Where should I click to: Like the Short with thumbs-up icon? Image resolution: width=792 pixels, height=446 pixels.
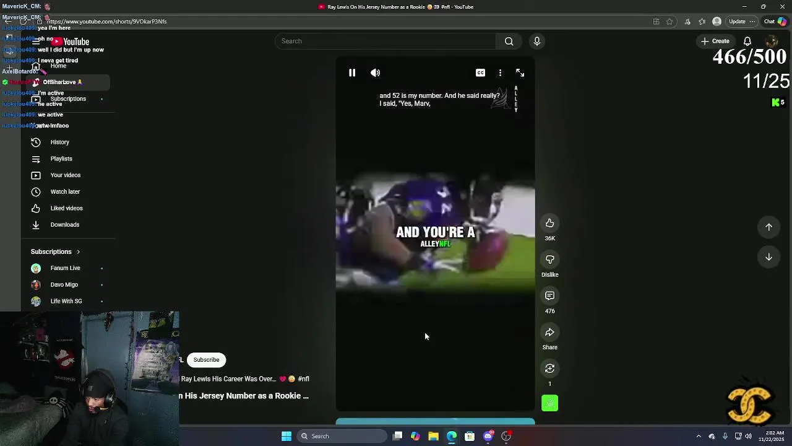(549, 223)
